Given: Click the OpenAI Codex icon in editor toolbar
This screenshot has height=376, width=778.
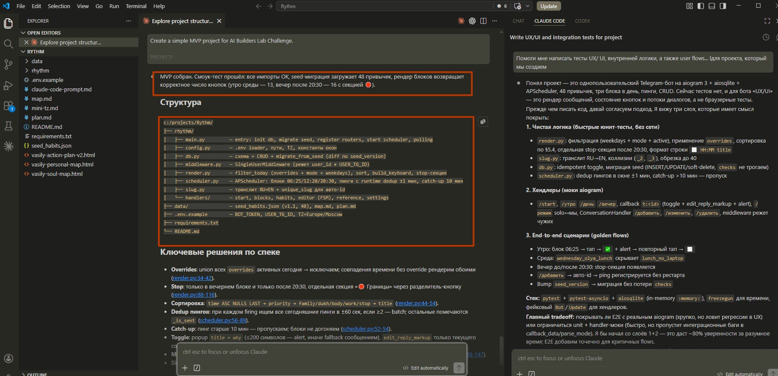Looking at the screenshot, I should pos(472,21).
